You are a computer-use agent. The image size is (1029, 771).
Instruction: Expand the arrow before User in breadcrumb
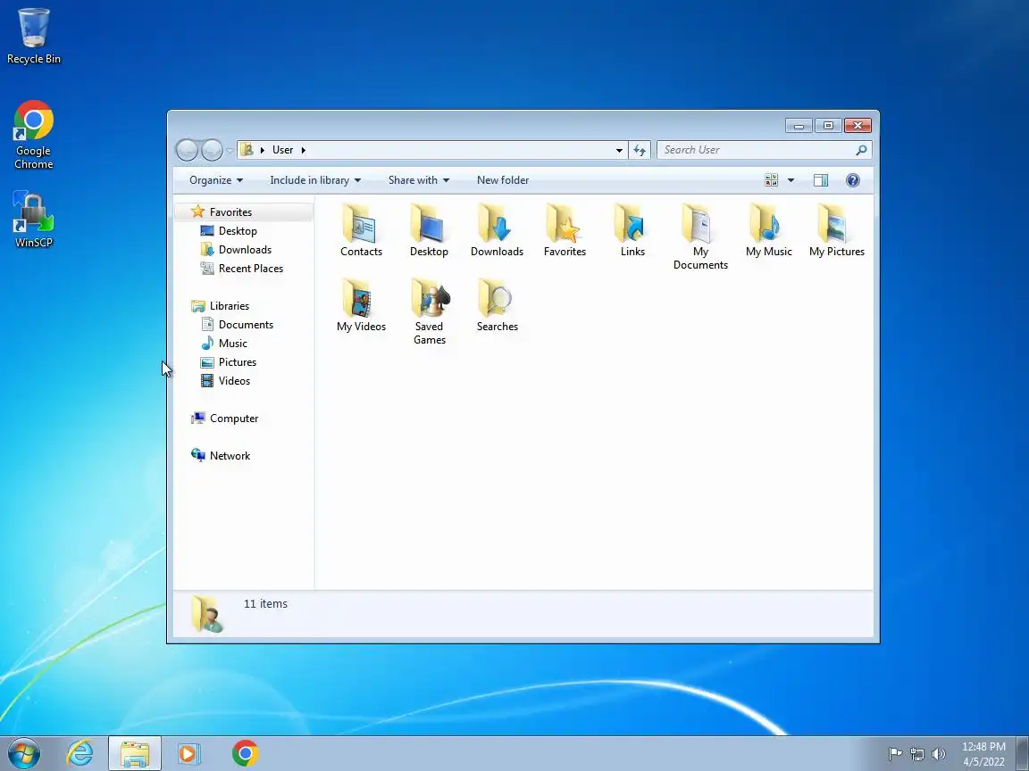coord(263,150)
